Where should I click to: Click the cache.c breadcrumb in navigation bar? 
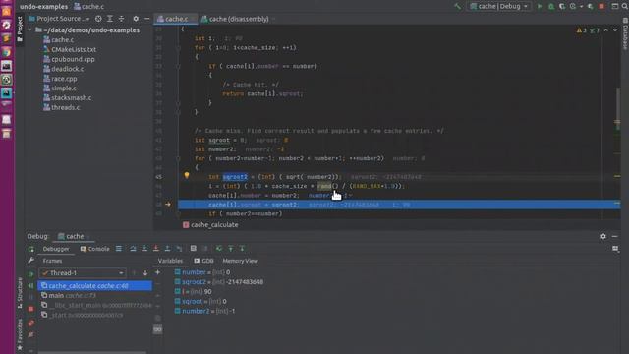[x=88, y=6]
